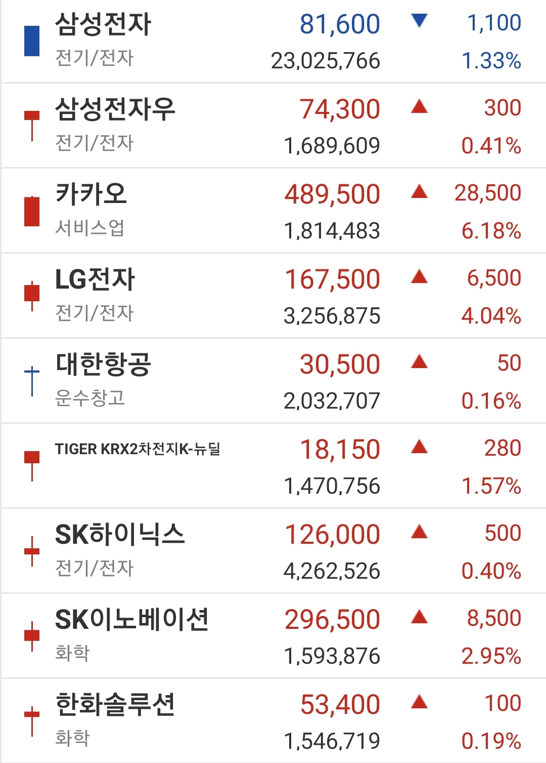The image size is (546, 763).
Task: Open the 카카오 stock name
Action: pos(91,194)
